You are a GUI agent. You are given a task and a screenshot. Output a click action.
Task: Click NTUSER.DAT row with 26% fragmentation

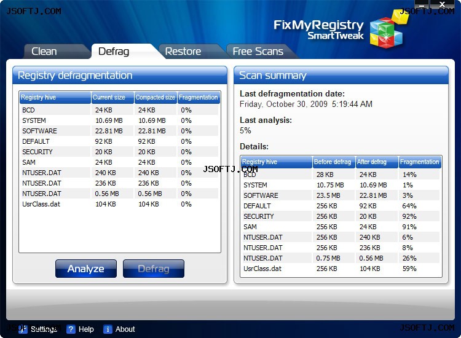tap(341, 258)
